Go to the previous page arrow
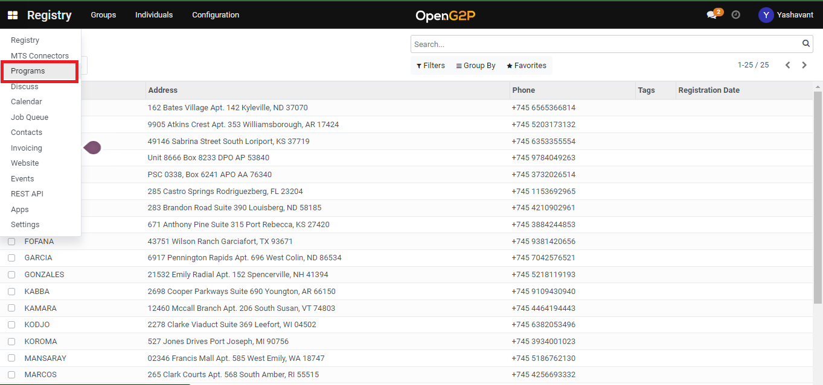This screenshot has width=823, height=385. [x=787, y=65]
